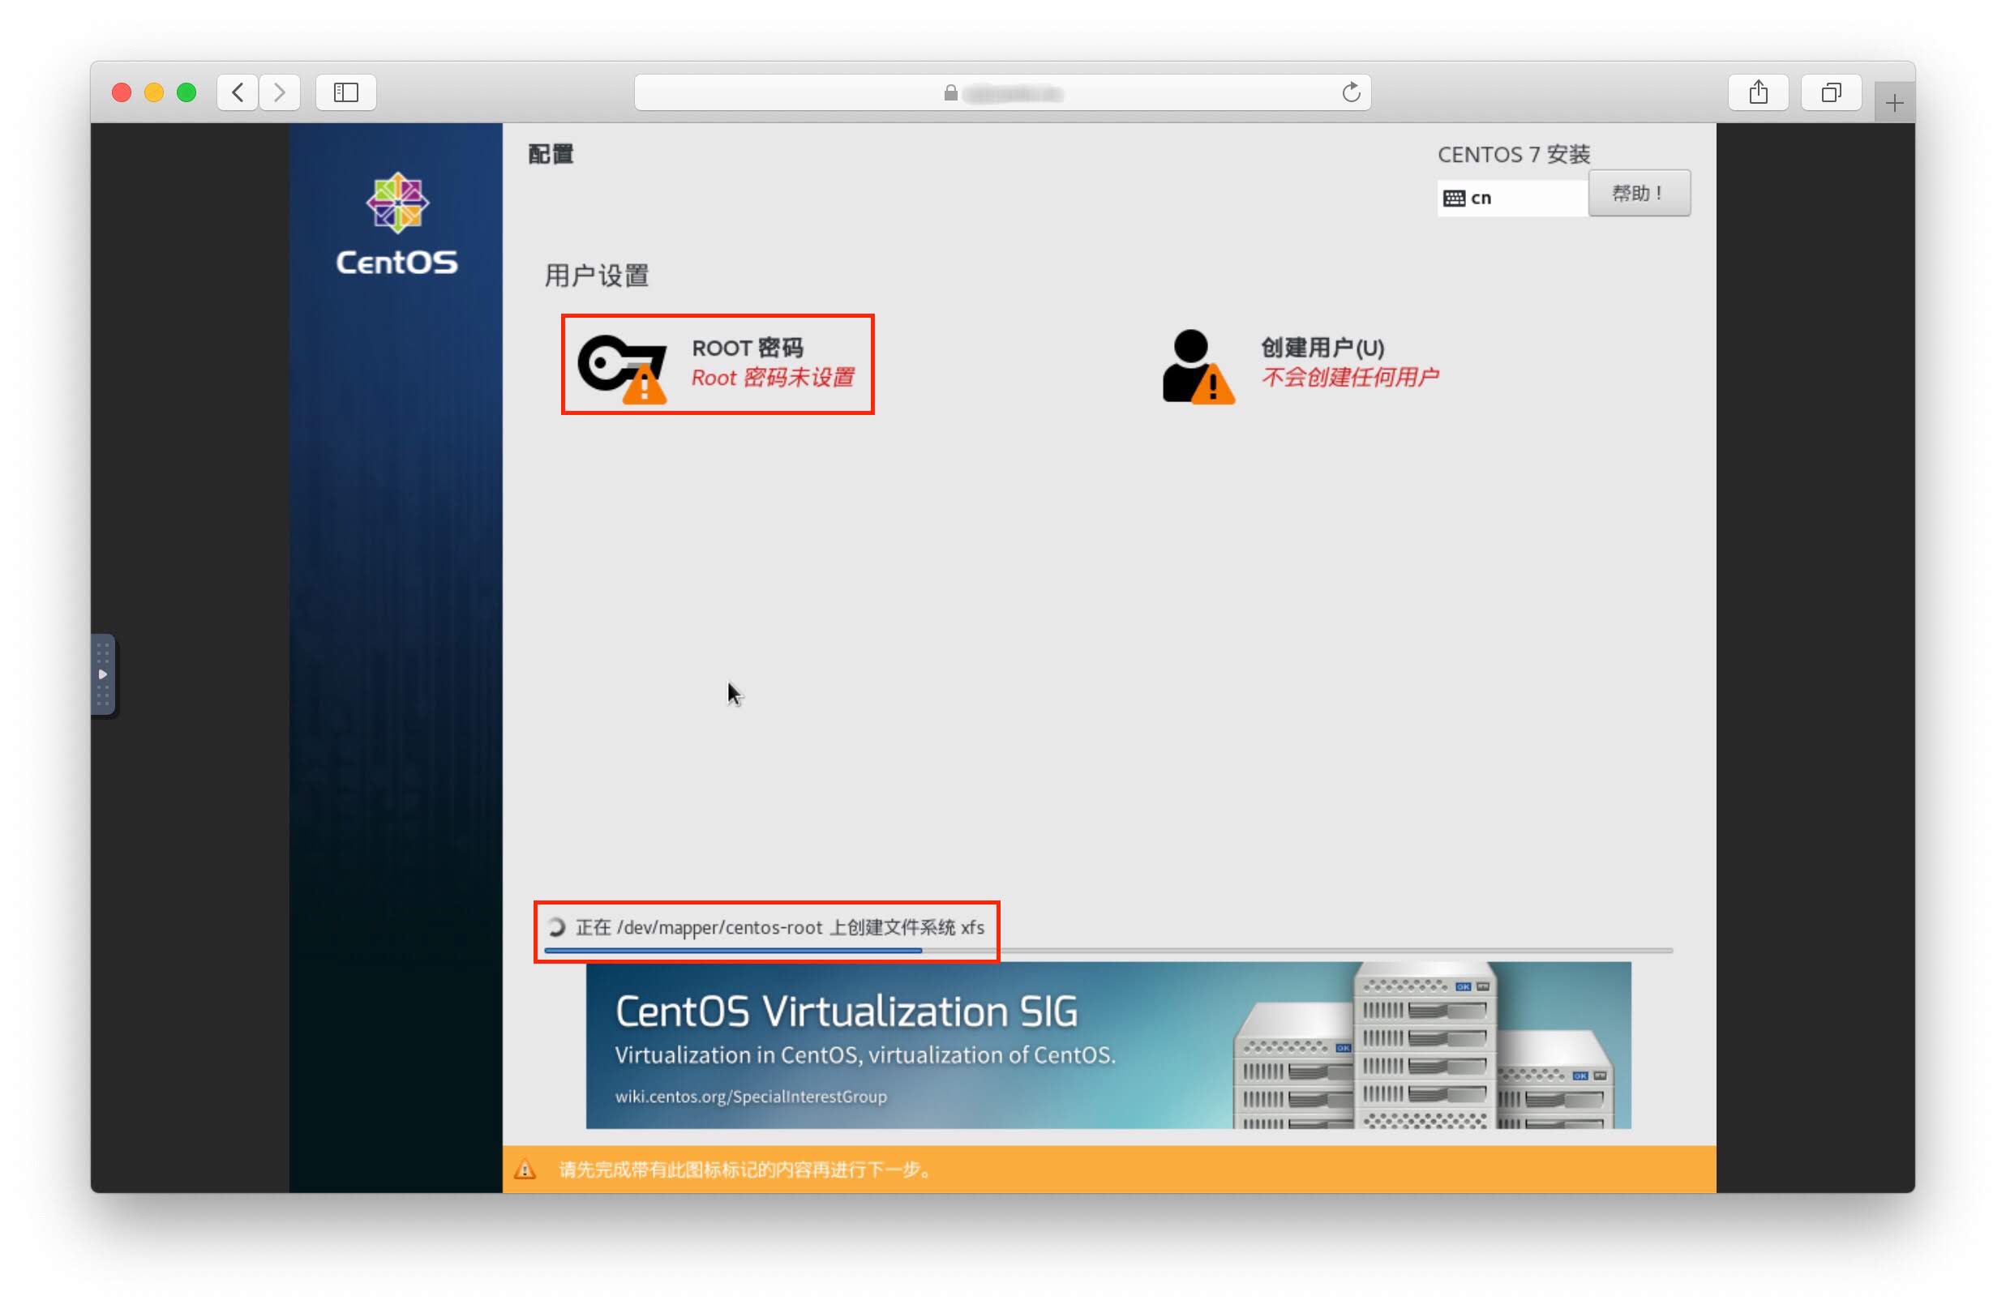Click the Safari reload page icon
The width and height of the screenshot is (2006, 1313).
(1350, 92)
